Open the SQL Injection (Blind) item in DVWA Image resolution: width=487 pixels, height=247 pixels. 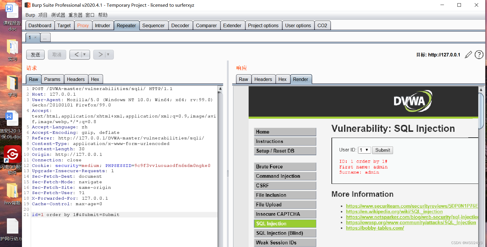tap(285, 233)
